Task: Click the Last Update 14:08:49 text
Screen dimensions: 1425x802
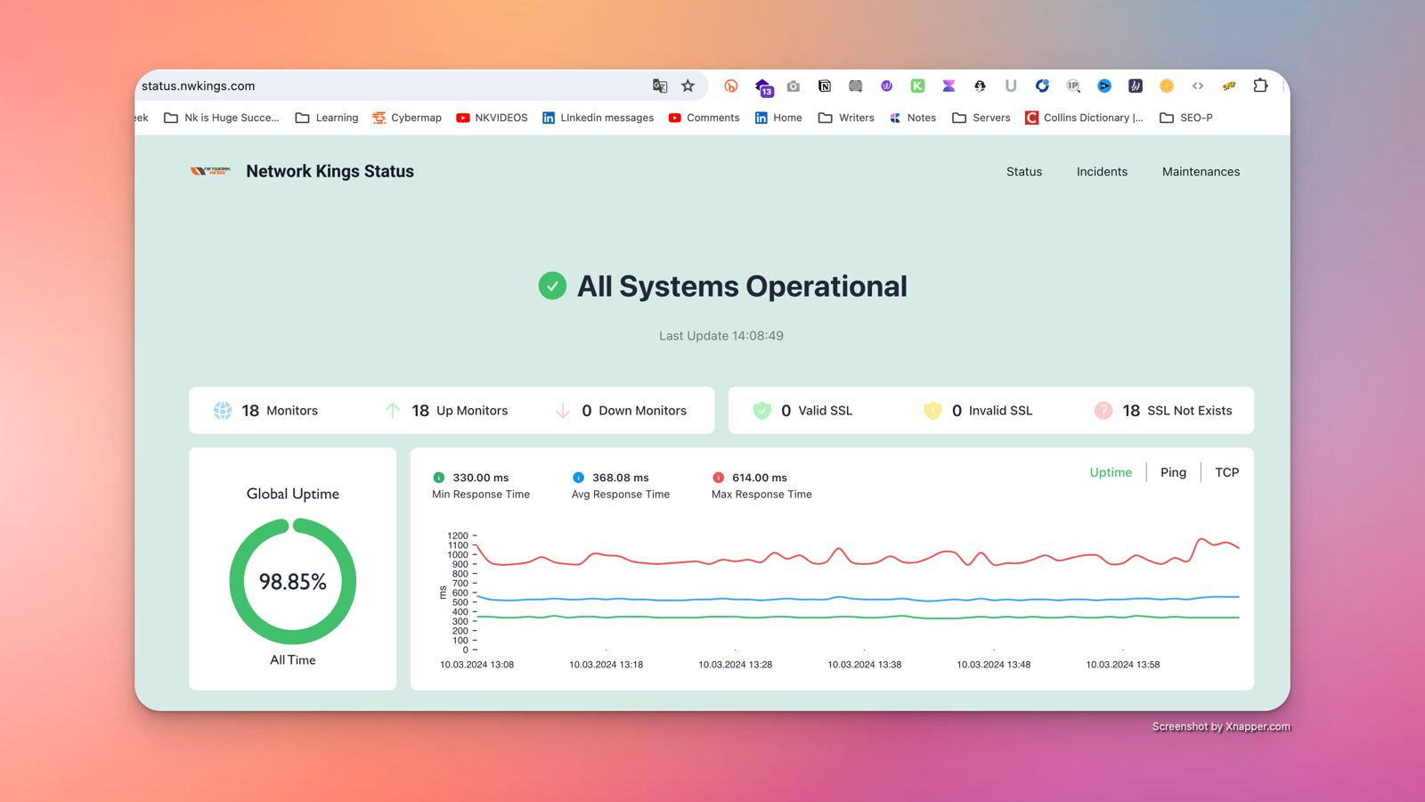Action: click(x=721, y=336)
